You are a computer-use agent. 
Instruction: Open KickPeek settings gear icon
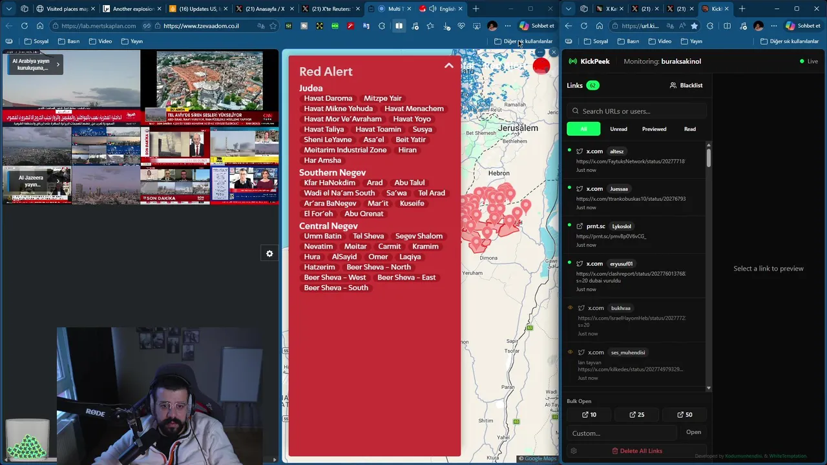pos(573,451)
